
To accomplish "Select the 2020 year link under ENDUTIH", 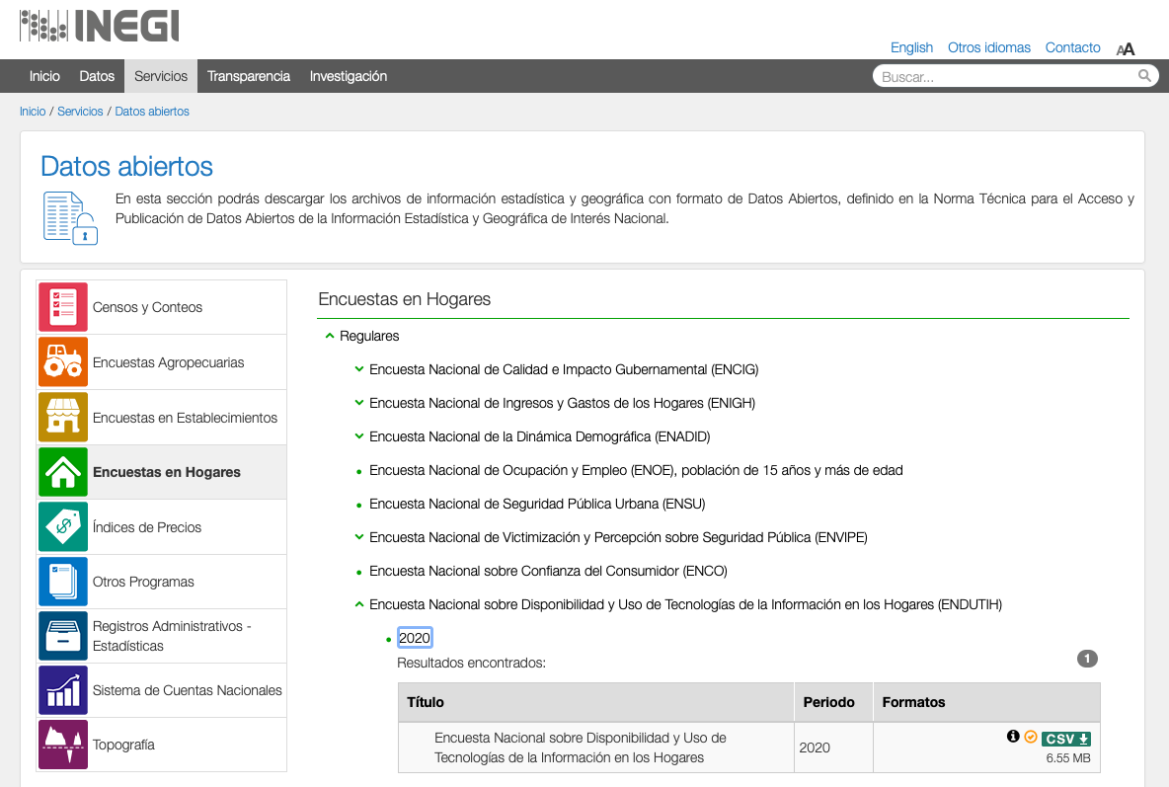I will 415,638.
